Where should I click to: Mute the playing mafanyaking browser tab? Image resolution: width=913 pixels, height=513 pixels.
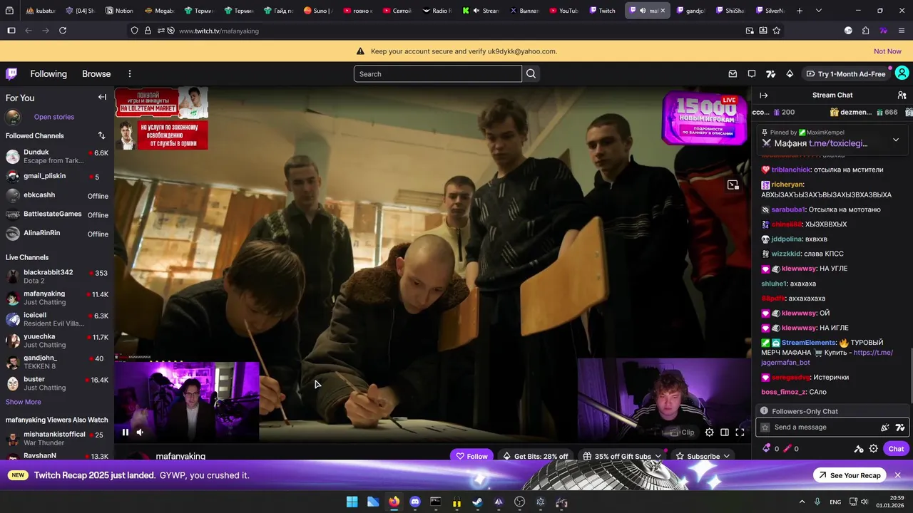(642, 11)
